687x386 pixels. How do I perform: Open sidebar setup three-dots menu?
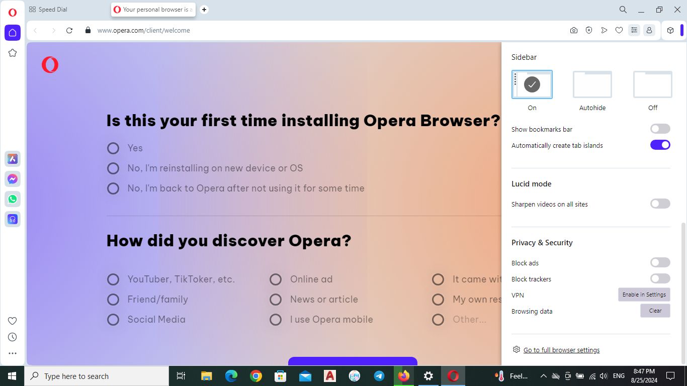(13, 353)
